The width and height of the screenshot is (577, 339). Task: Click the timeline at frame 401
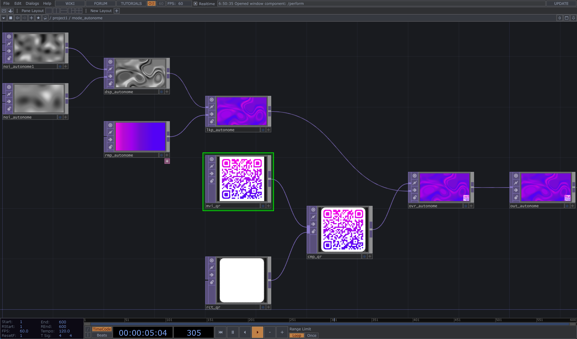click(413, 320)
